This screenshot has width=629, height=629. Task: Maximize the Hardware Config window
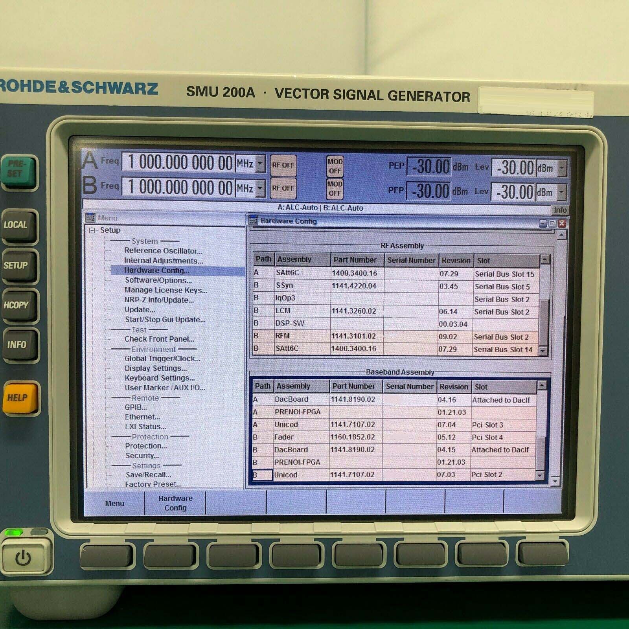552,224
